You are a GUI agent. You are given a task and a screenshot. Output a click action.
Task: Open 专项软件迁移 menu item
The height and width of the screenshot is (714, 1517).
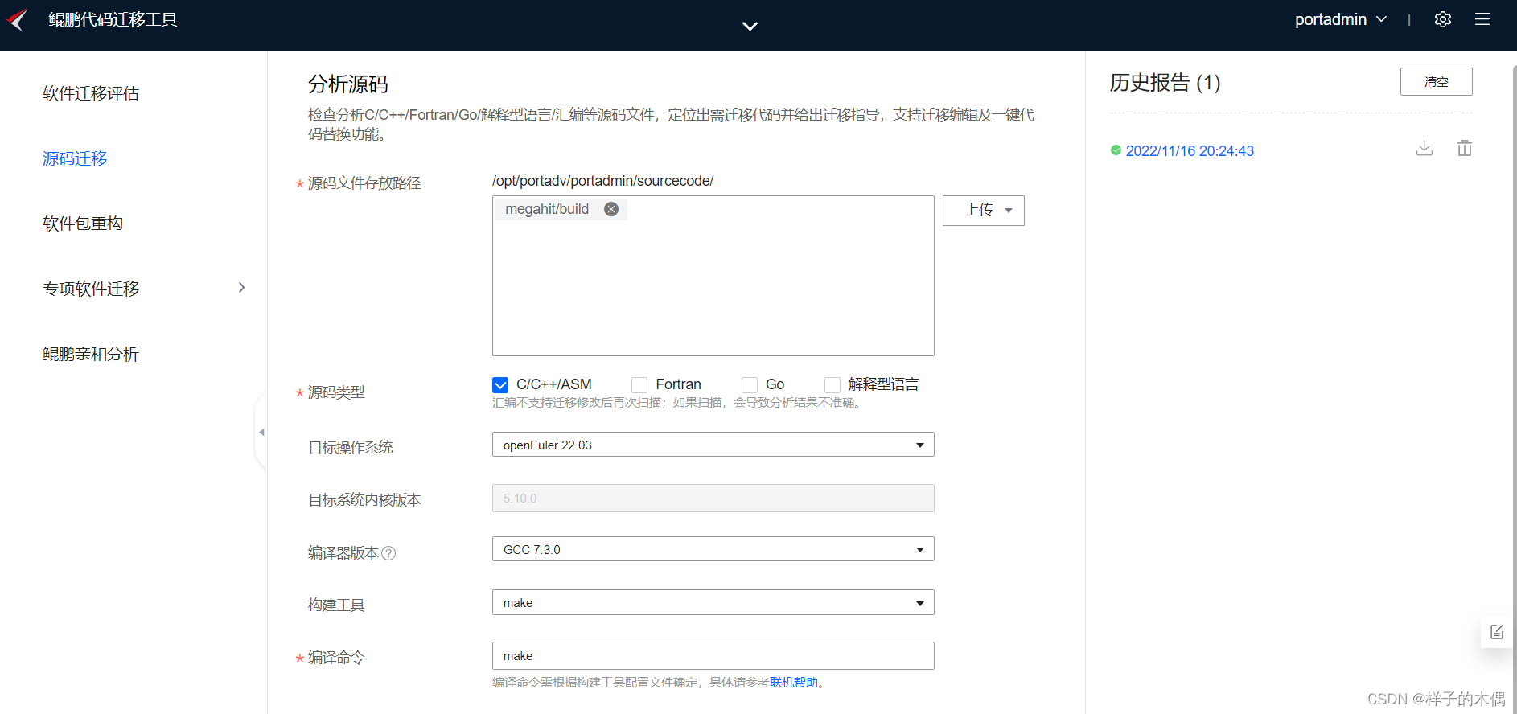(x=91, y=289)
